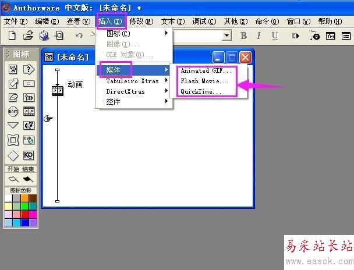Screen dimensions: 354x270
Task: Select the 动画 movie icon on flowline
Action: pyautogui.click(x=57, y=91)
